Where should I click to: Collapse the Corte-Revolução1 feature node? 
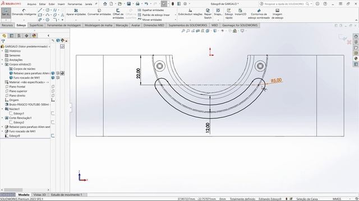2,118
